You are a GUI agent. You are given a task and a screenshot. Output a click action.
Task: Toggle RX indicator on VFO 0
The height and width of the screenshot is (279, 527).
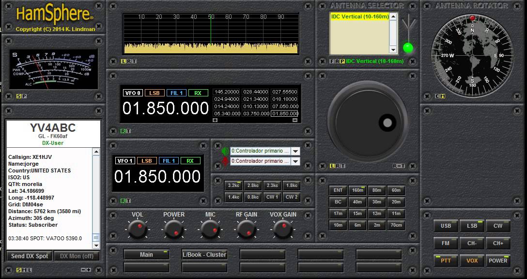pyautogui.click(x=198, y=93)
